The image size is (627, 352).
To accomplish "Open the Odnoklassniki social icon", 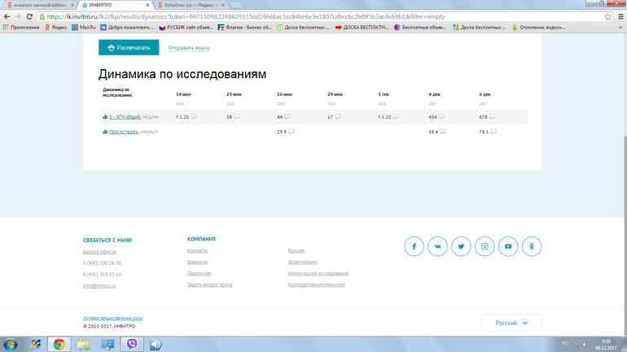I will click(533, 246).
